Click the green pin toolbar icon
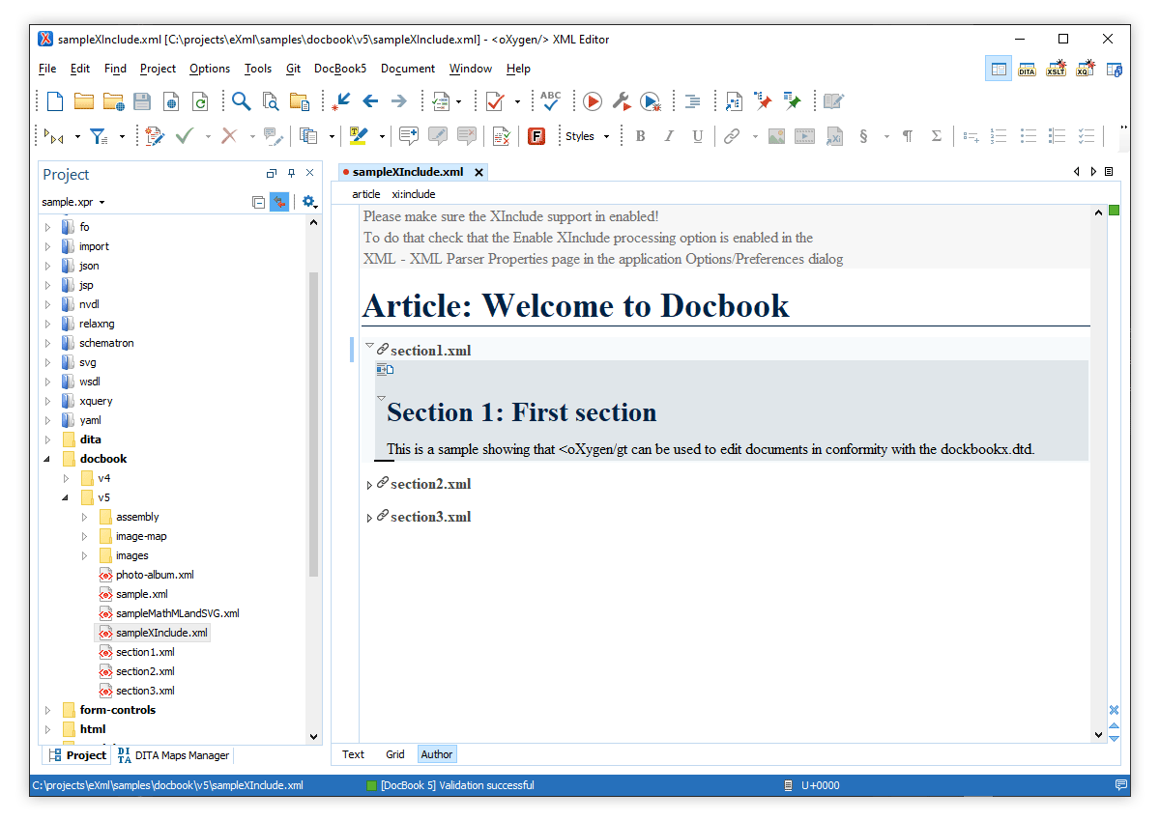Image resolution: width=1160 pixels, height=821 pixels. (793, 101)
